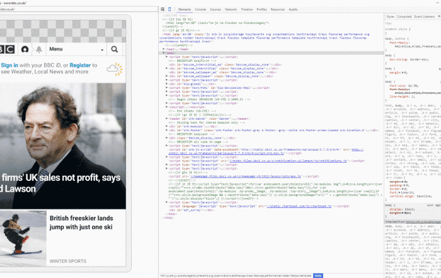
Task: Switch to the Timeline tab
Action: click(247, 9)
